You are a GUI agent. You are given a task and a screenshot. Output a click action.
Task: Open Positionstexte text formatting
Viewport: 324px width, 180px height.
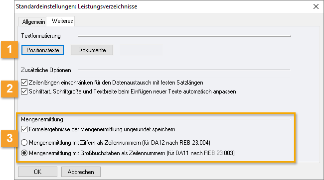(x=42, y=50)
